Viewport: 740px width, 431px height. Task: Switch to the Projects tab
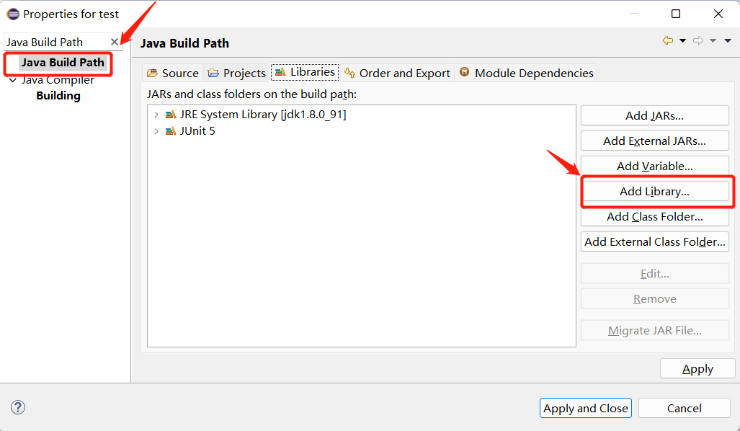point(236,72)
